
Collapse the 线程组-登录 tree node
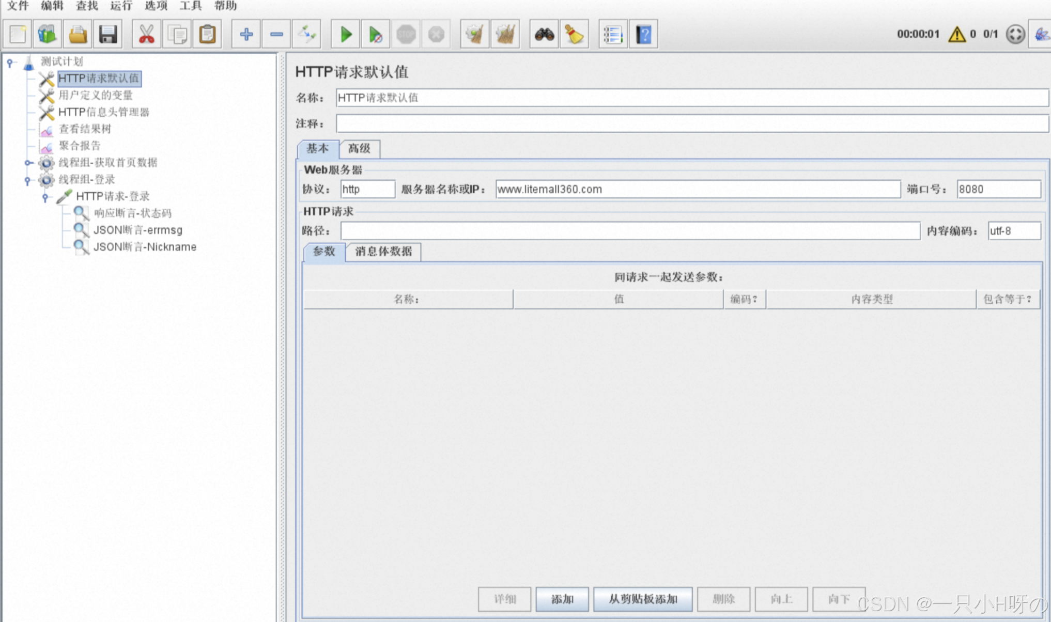pyautogui.click(x=28, y=180)
